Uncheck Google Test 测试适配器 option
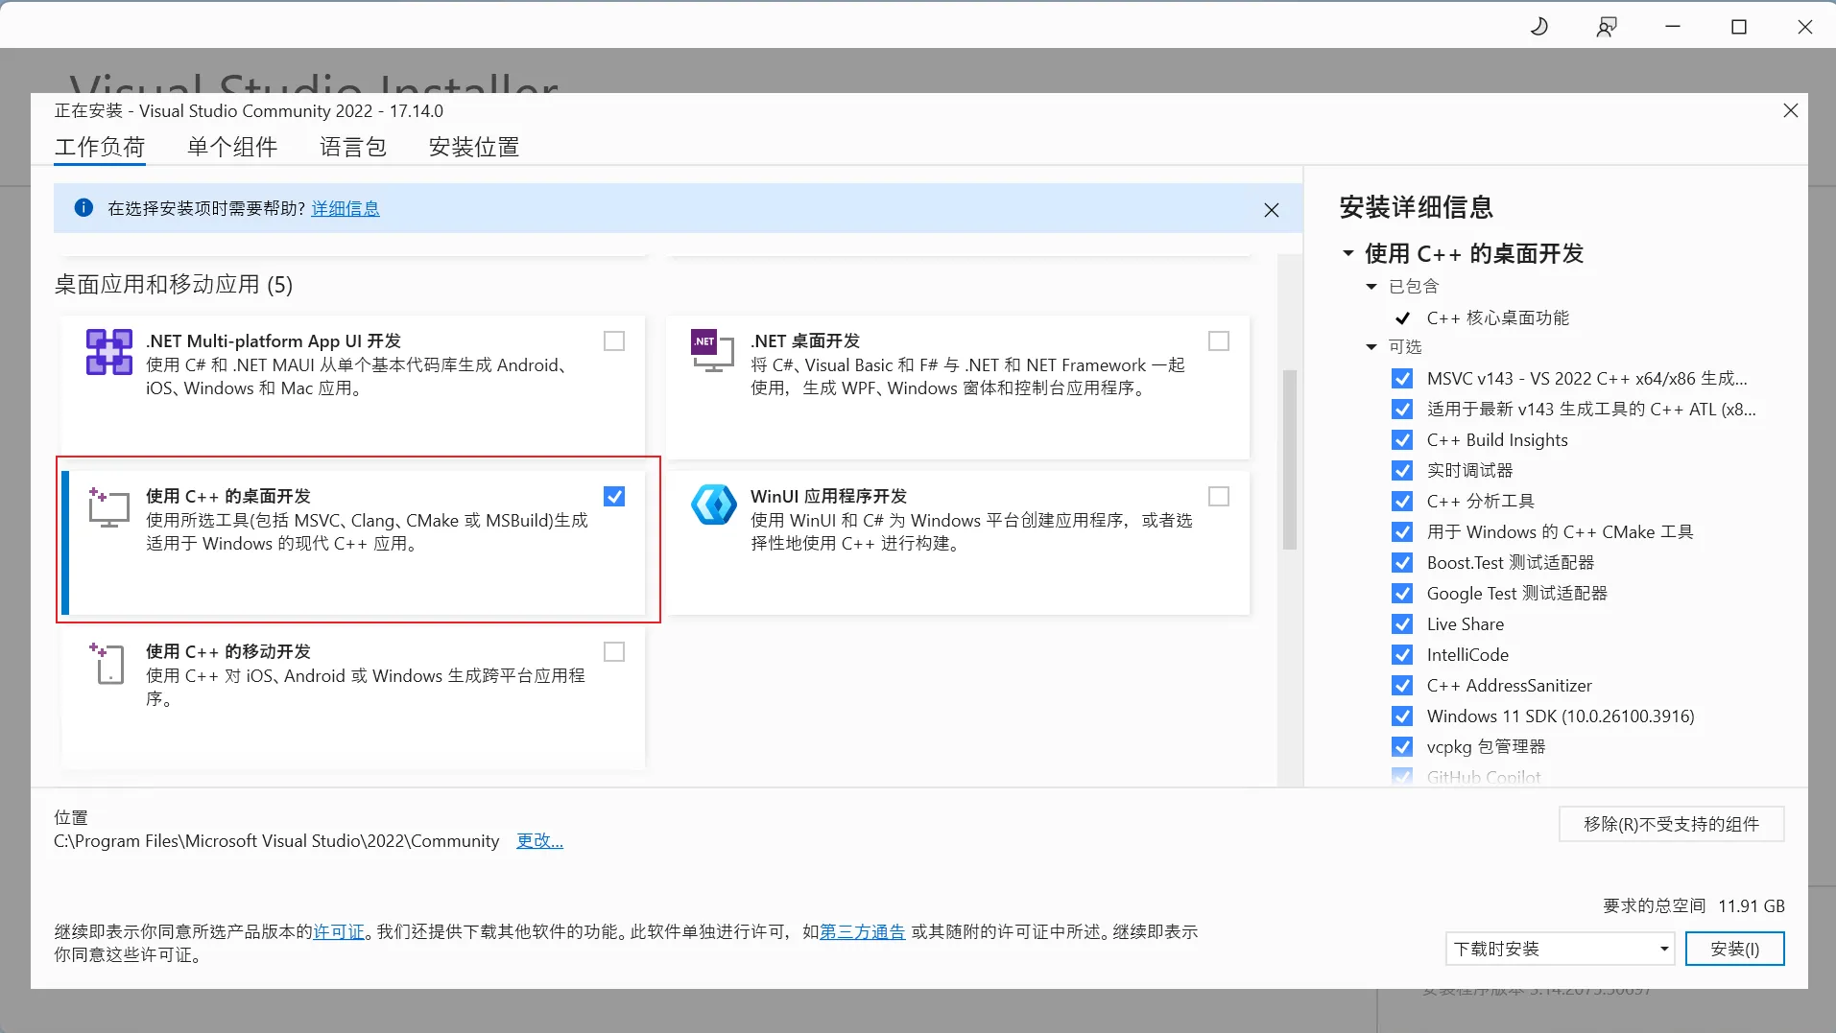Image resolution: width=1836 pixels, height=1033 pixels. (x=1402, y=594)
